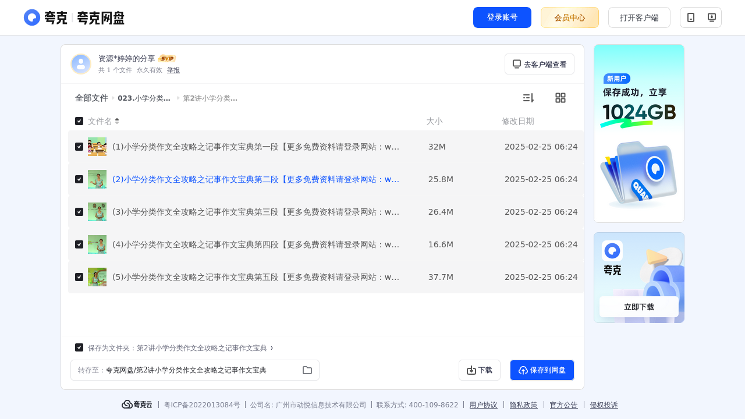745x419 pixels.
Task: Open the mobile phone client icon
Action: click(691, 17)
